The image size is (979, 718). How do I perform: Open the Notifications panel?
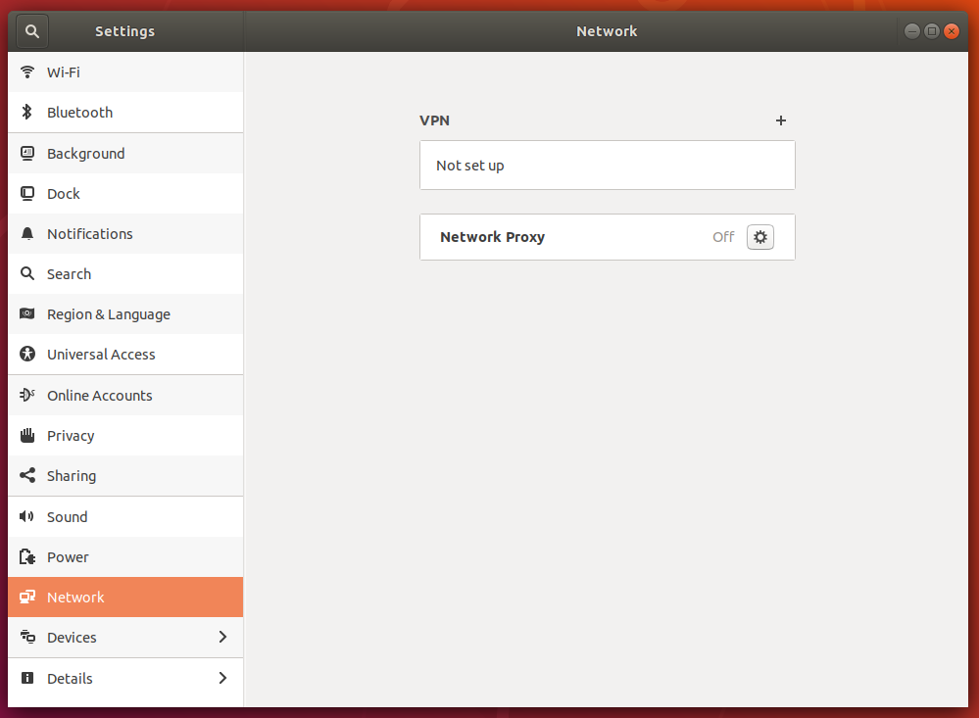(x=125, y=233)
